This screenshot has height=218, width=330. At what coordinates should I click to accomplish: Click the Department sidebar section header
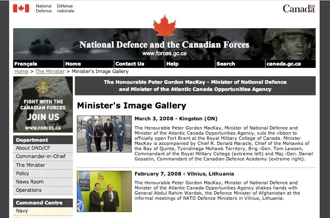point(43,140)
